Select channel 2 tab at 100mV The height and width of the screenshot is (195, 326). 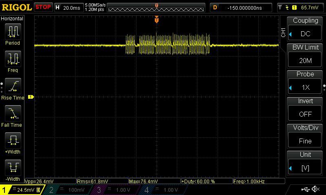pos(68,190)
